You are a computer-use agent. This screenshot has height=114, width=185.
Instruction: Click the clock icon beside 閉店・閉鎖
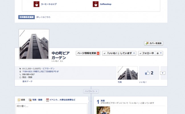(x=20, y=78)
